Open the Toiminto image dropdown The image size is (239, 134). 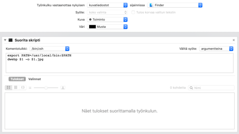pyautogui.click(x=107, y=19)
